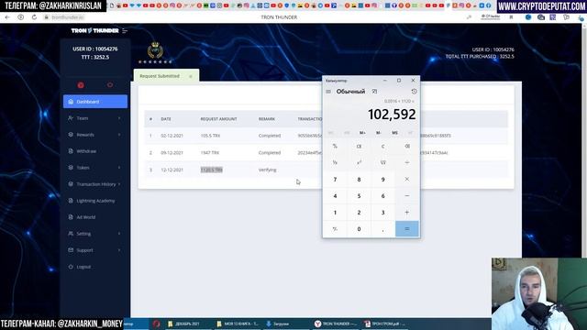Expand the Team submenu chevron
587x330 pixels.
(x=119, y=118)
